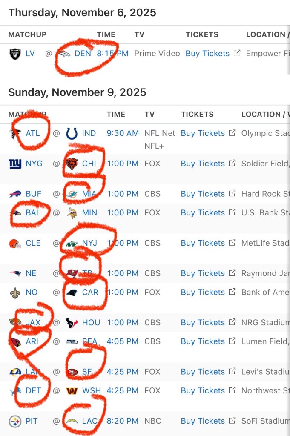Click the Washington Commanders logo
290x436 pixels.
point(72,391)
